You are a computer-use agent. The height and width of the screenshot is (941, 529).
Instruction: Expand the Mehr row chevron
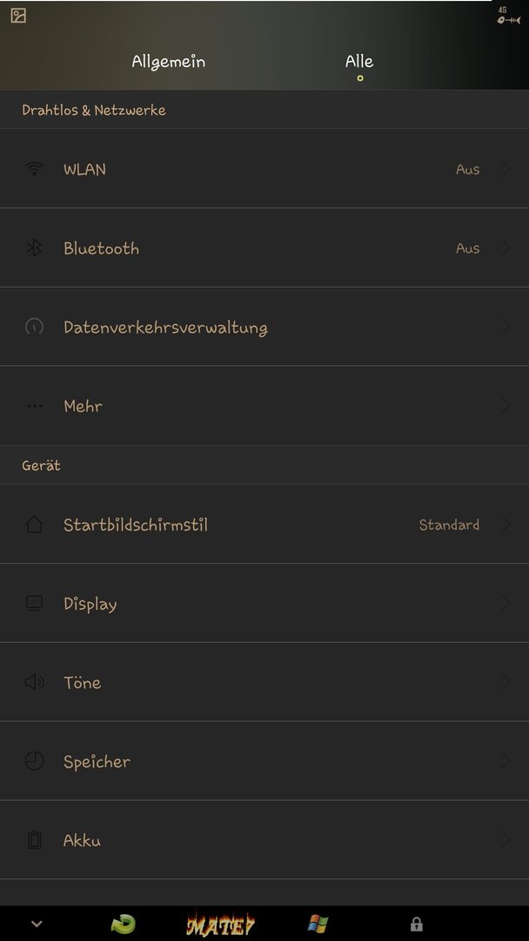506,406
